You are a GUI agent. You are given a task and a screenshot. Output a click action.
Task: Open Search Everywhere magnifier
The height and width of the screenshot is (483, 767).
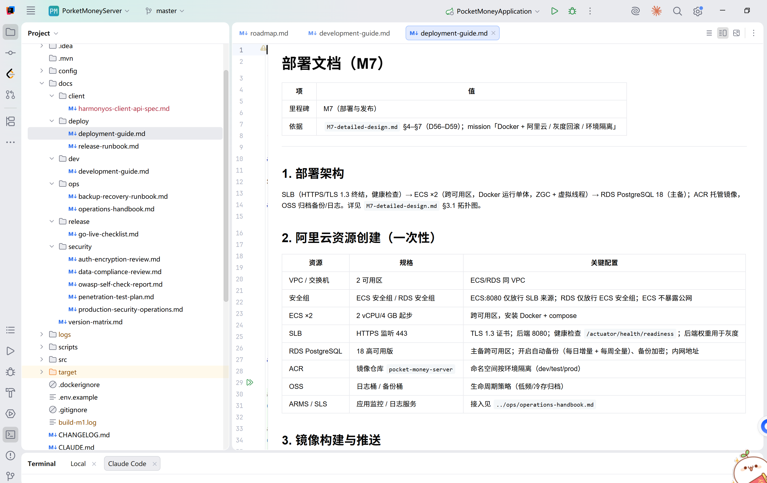click(x=677, y=11)
